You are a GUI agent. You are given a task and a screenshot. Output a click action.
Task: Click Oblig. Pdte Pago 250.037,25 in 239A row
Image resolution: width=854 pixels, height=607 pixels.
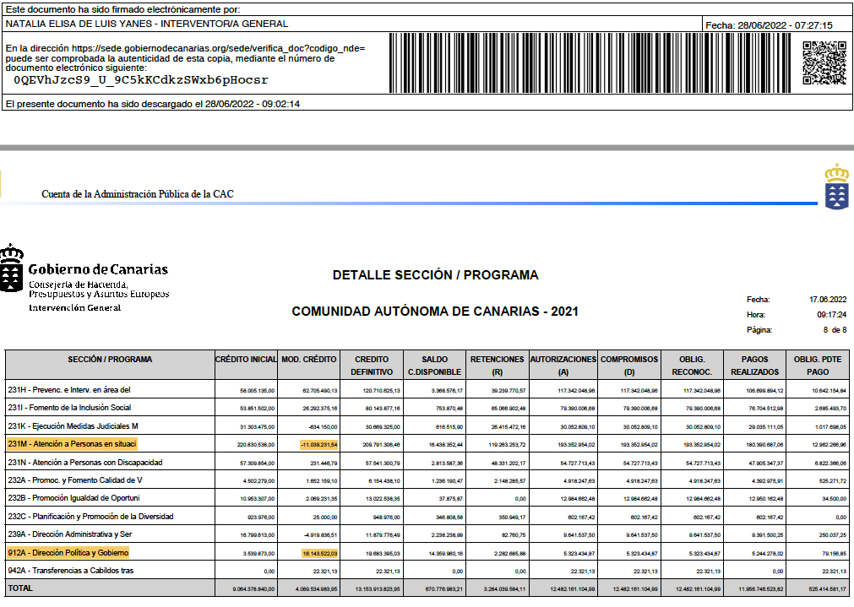click(833, 535)
